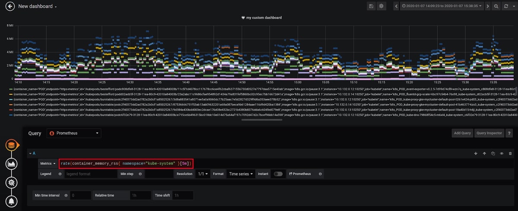
Task: Open the Visualization chart icon in sidebar
Action: click(x=12, y=164)
